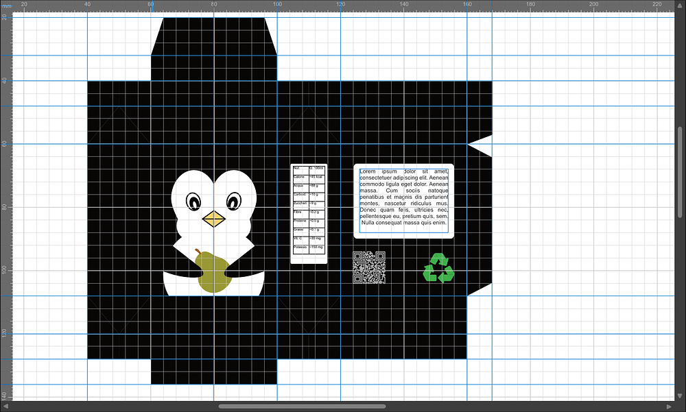Viewport: 686px width, 412px height.
Task: Click the 100 mark on horizontal ruler
Action: 277,4
